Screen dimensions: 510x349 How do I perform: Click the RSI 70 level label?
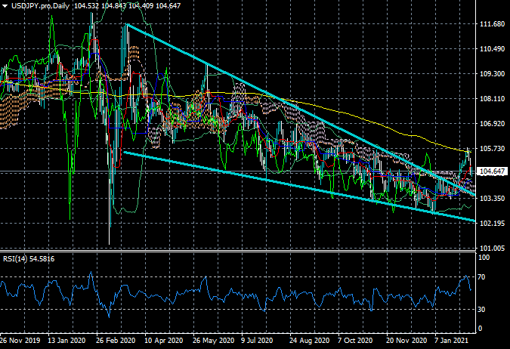pos(481,276)
